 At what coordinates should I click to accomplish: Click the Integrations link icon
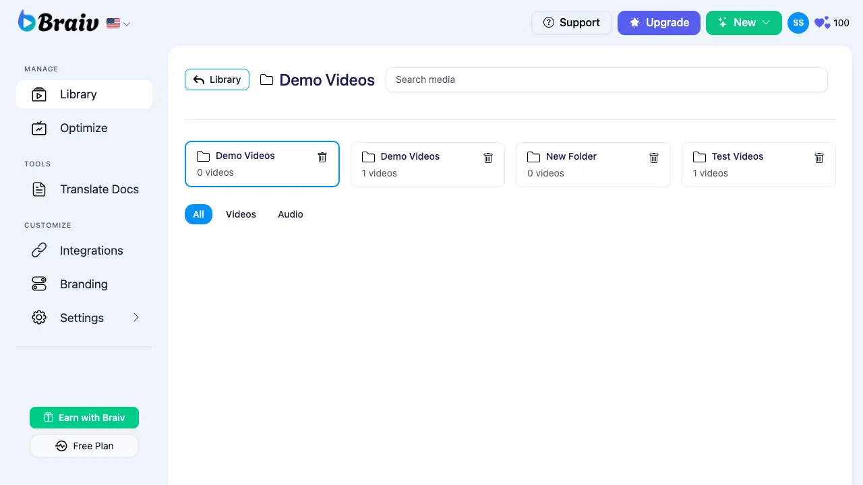point(39,251)
